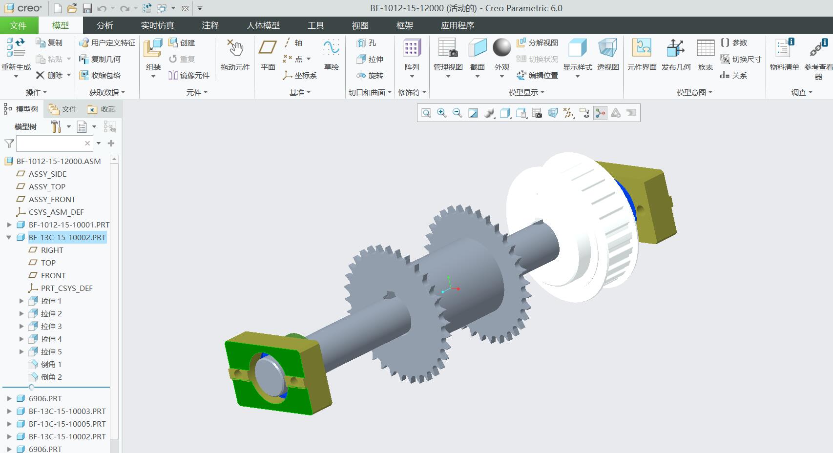This screenshot has height=453, width=833.
Task: Toggle the spin center display button
Action: [600, 113]
